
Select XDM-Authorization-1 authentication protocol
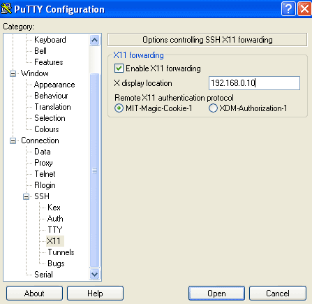point(213,108)
